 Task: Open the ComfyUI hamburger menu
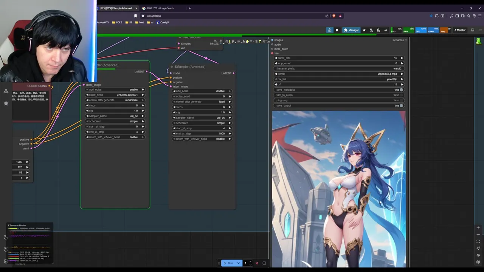click(480, 30)
